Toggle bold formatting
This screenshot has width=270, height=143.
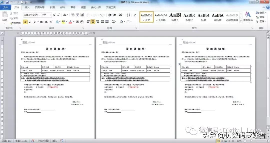pyautogui.click(x=25, y=22)
